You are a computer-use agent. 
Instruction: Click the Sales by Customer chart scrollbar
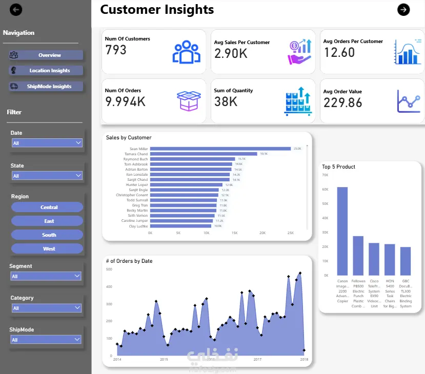307,187
